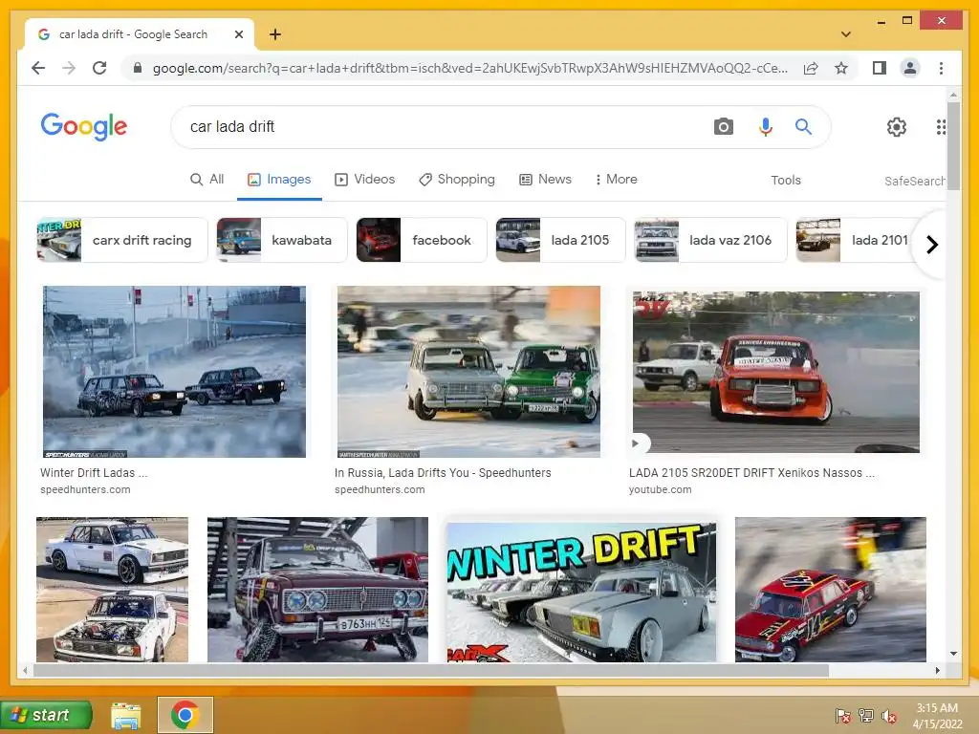Click Chrome icon in taskbar
979x734 pixels.
[x=185, y=715]
